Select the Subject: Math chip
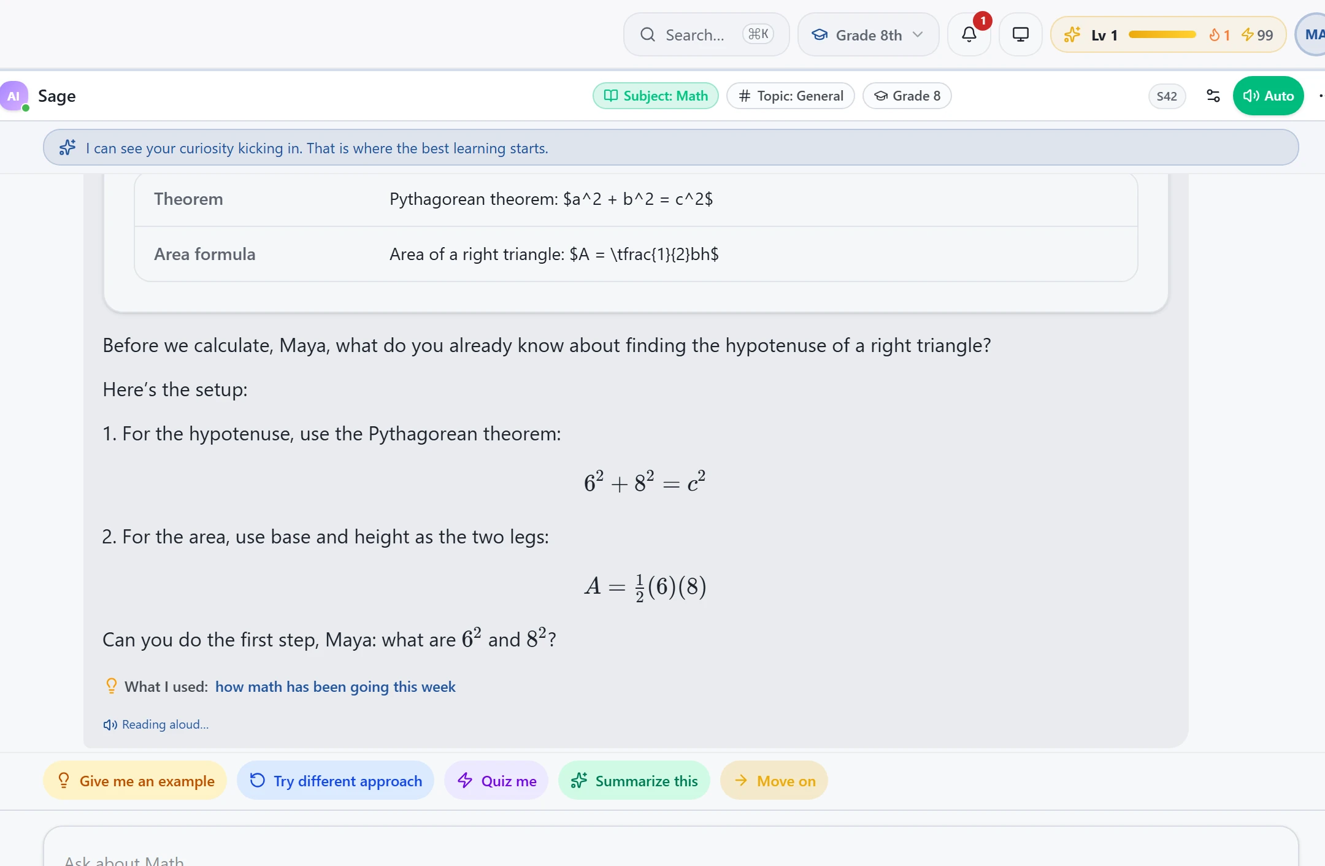The height and width of the screenshot is (866, 1325). click(656, 96)
